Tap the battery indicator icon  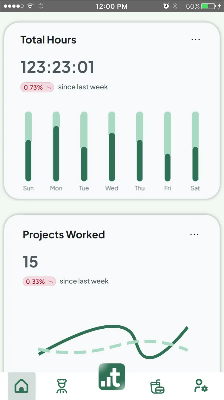pos(209,6)
